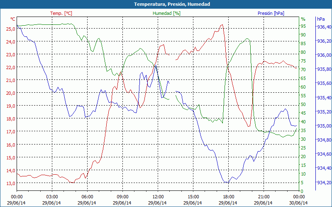Click the 19,0 temperature axis value
Viewport: 332px width, 207px height.
[11, 106]
